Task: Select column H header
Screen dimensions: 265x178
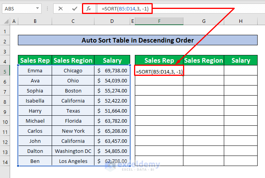Action: point(241,21)
